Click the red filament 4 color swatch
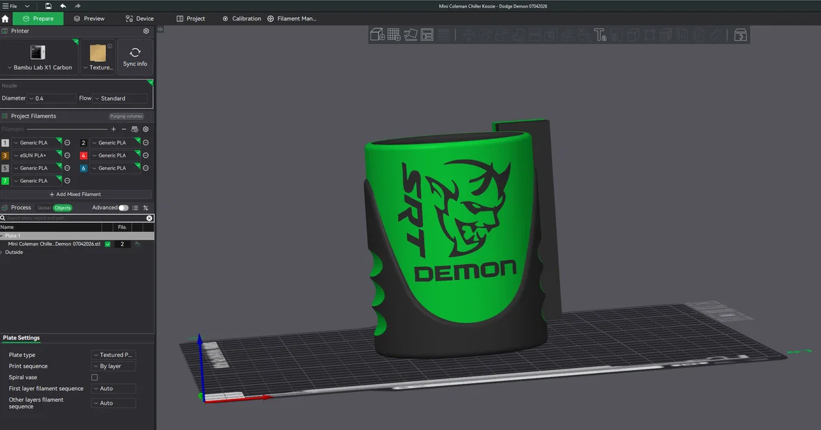 click(83, 155)
